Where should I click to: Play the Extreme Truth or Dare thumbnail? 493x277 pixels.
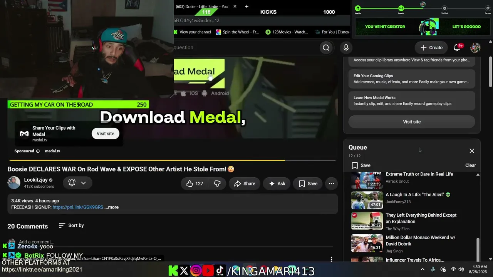pos(367,180)
